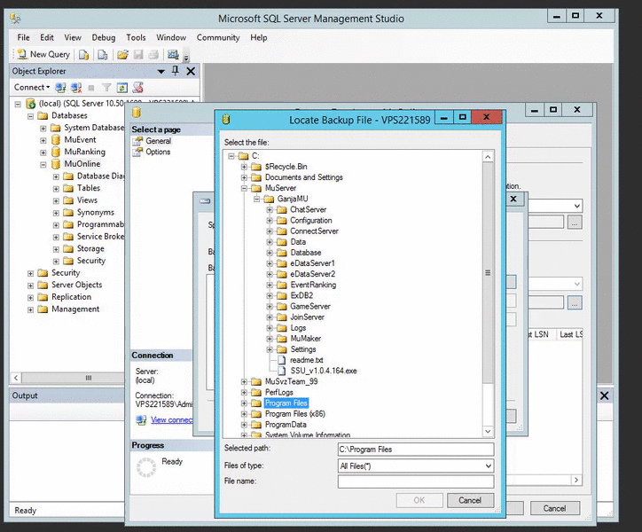Select the MuEvent database node
The image size is (642, 532).
pos(80,140)
